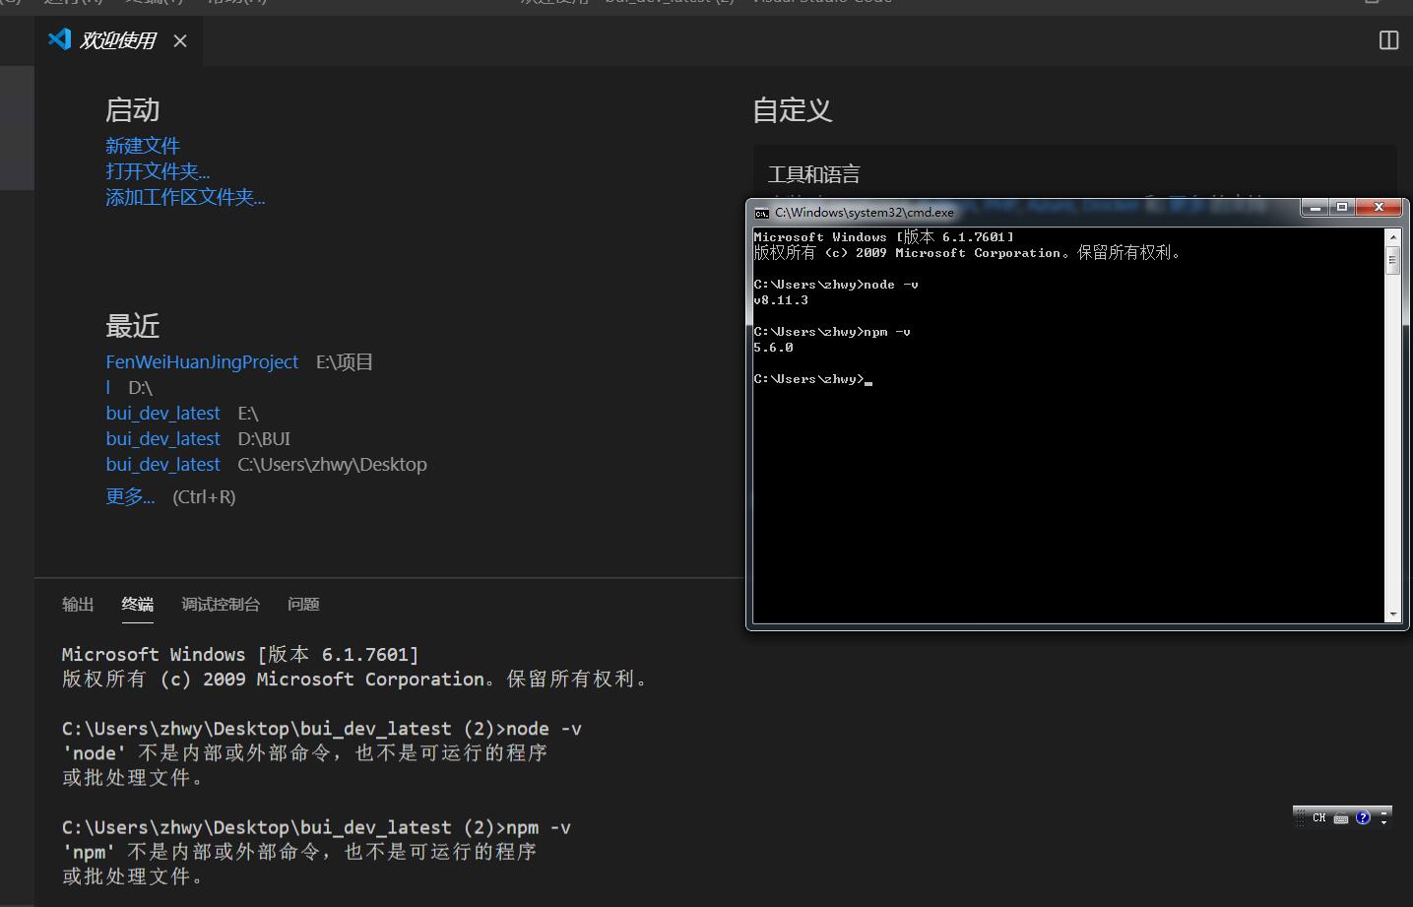
Task: Click the keyboard icon on the language bar
Action: tap(1341, 817)
